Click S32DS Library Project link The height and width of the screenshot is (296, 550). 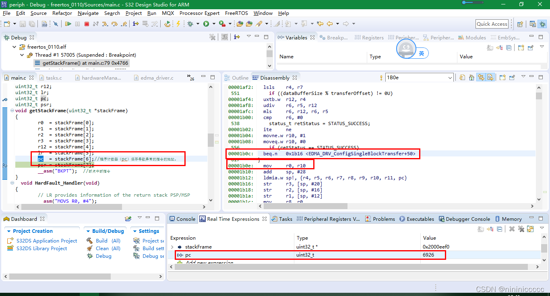tap(42, 248)
